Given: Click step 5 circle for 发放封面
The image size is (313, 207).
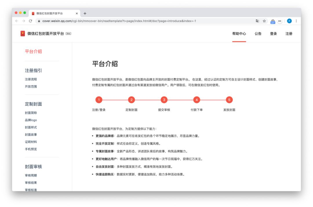Looking at the screenshot, I should click(229, 100).
